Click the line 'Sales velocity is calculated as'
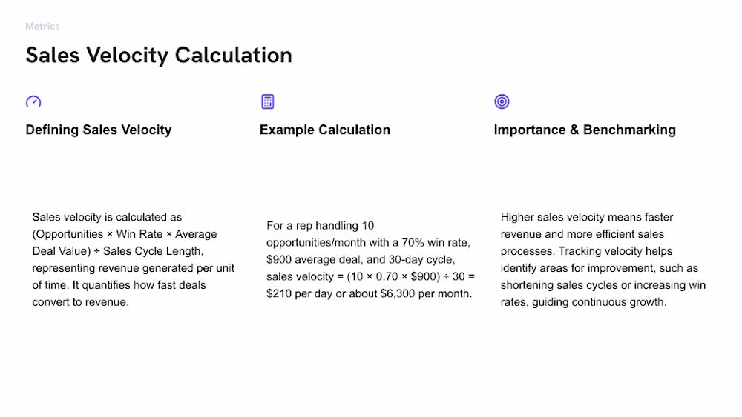The width and height of the screenshot is (742, 417). 107,217
